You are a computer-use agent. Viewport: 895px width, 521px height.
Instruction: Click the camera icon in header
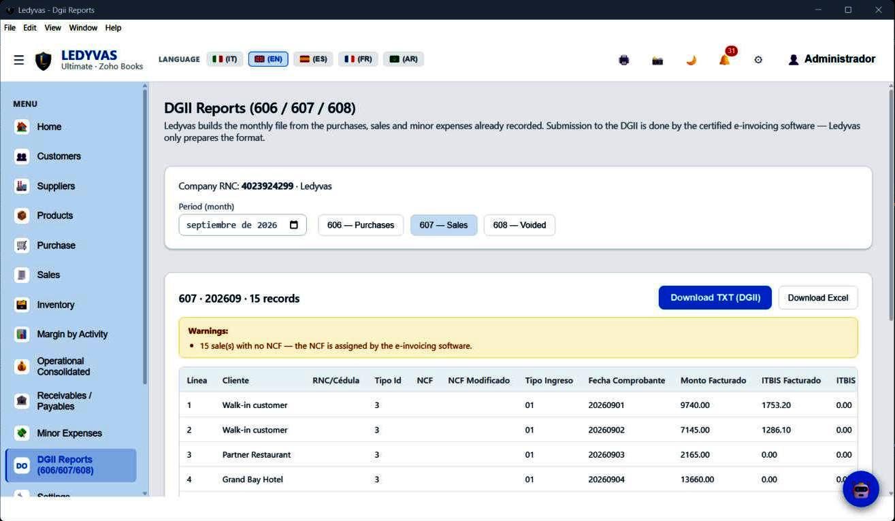click(x=657, y=60)
